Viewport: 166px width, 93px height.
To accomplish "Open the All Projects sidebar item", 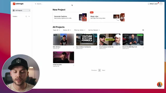I will point(21,10).
